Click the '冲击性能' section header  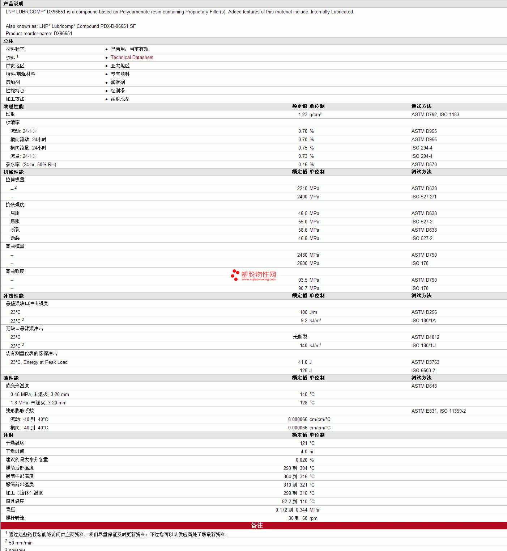13,296
